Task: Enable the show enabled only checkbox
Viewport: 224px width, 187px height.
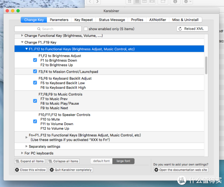Action: point(86,29)
